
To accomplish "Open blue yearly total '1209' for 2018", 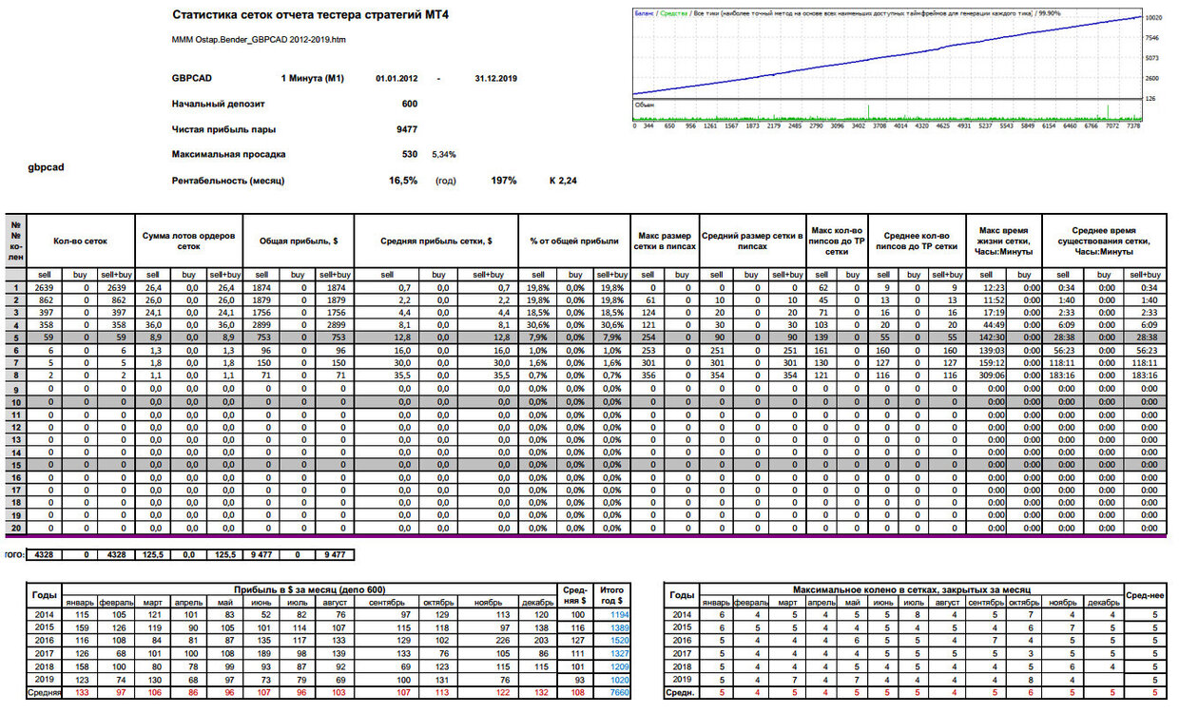I will (610, 667).
